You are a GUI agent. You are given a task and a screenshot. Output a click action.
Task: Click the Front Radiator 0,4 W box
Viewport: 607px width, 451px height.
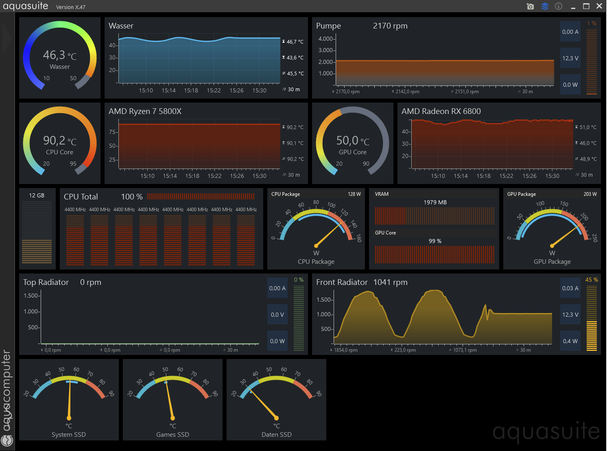tap(570, 341)
